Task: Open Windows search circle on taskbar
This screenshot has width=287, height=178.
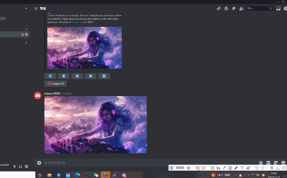Action: click(40, 175)
